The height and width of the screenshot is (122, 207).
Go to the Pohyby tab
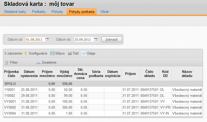click(57, 12)
